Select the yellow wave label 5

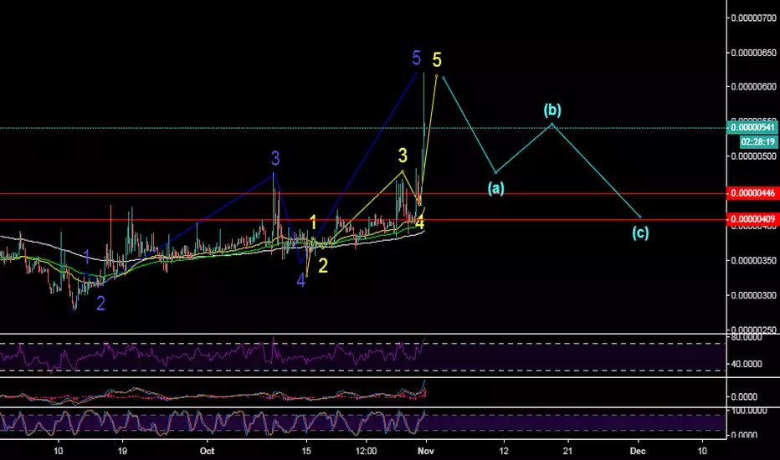[x=437, y=59]
